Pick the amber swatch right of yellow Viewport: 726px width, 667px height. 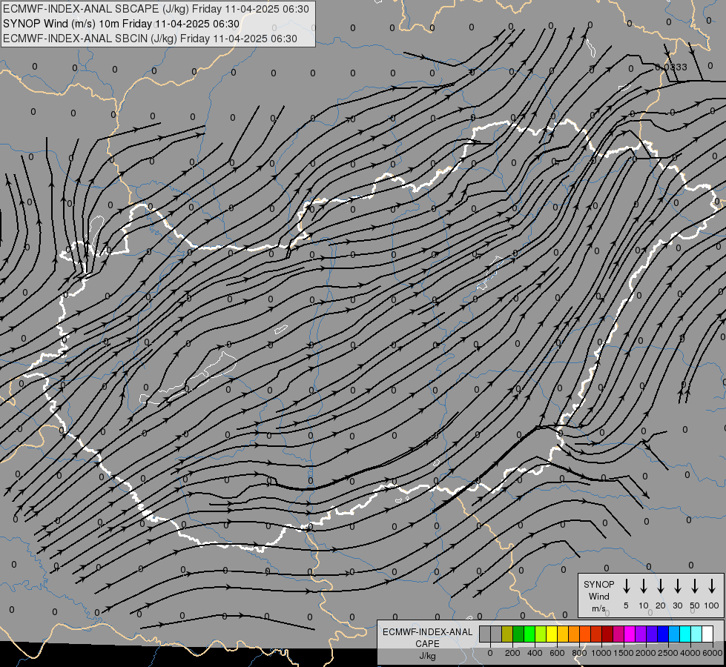click(x=563, y=634)
